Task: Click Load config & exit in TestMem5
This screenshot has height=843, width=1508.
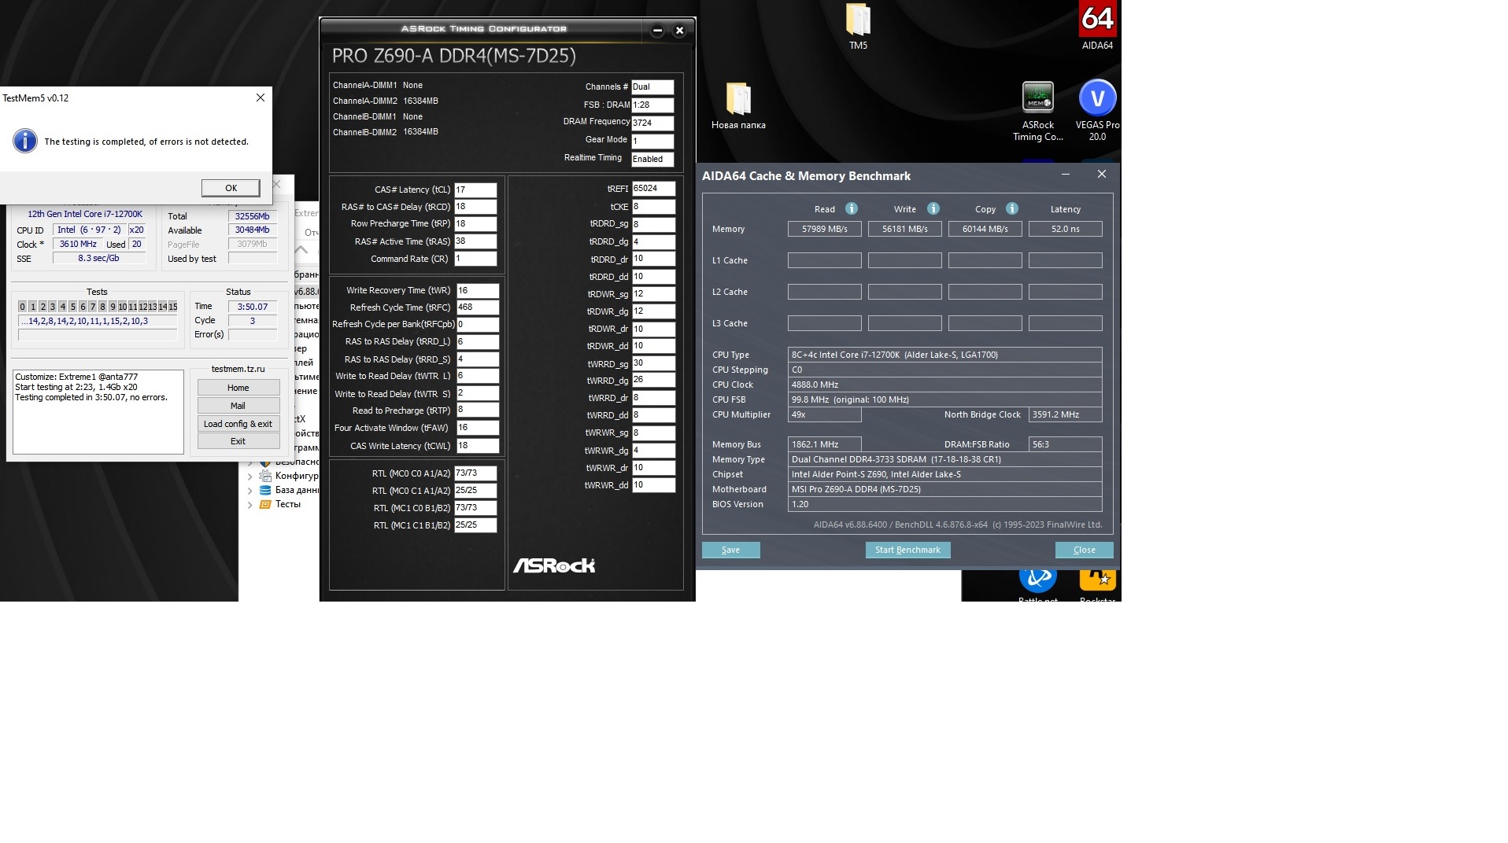Action: click(x=238, y=424)
